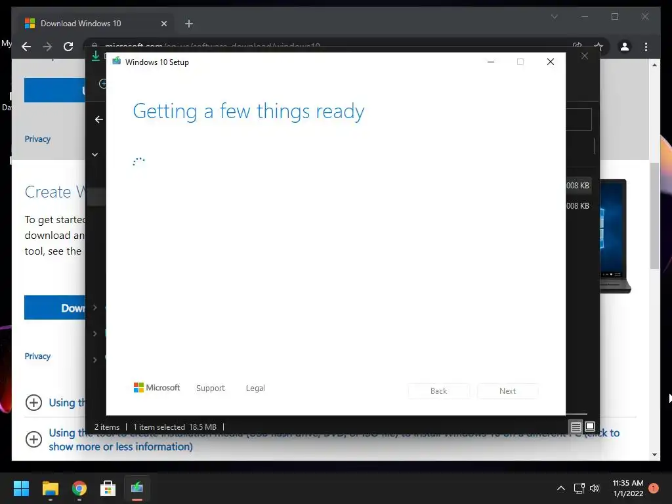Click the share page icon in Chrome
Viewport: 672px width, 504px height.
click(577, 46)
